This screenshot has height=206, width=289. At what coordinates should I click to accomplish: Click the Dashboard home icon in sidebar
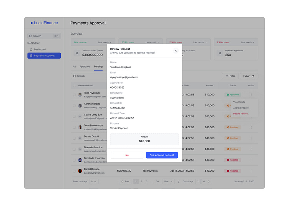(x=31, y=50)
